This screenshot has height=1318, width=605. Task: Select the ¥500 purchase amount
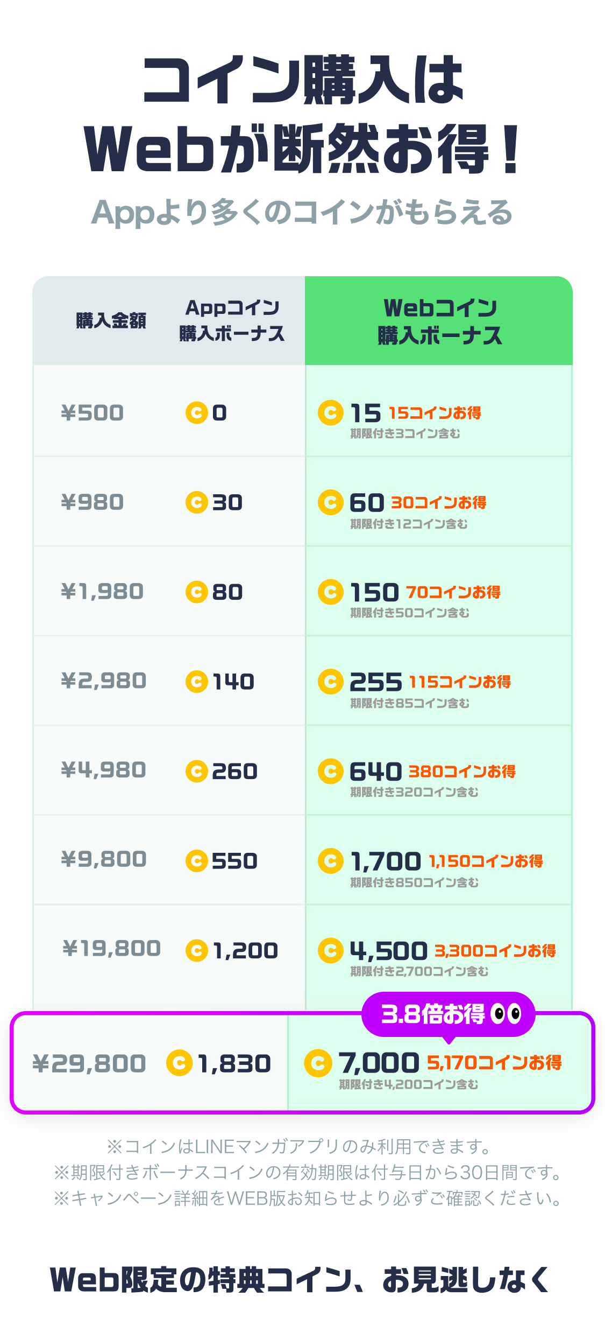(x=92, y=413)
